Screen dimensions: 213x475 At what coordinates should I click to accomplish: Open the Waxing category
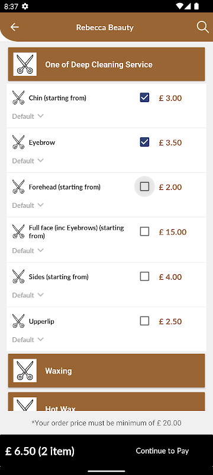point(106,370)
